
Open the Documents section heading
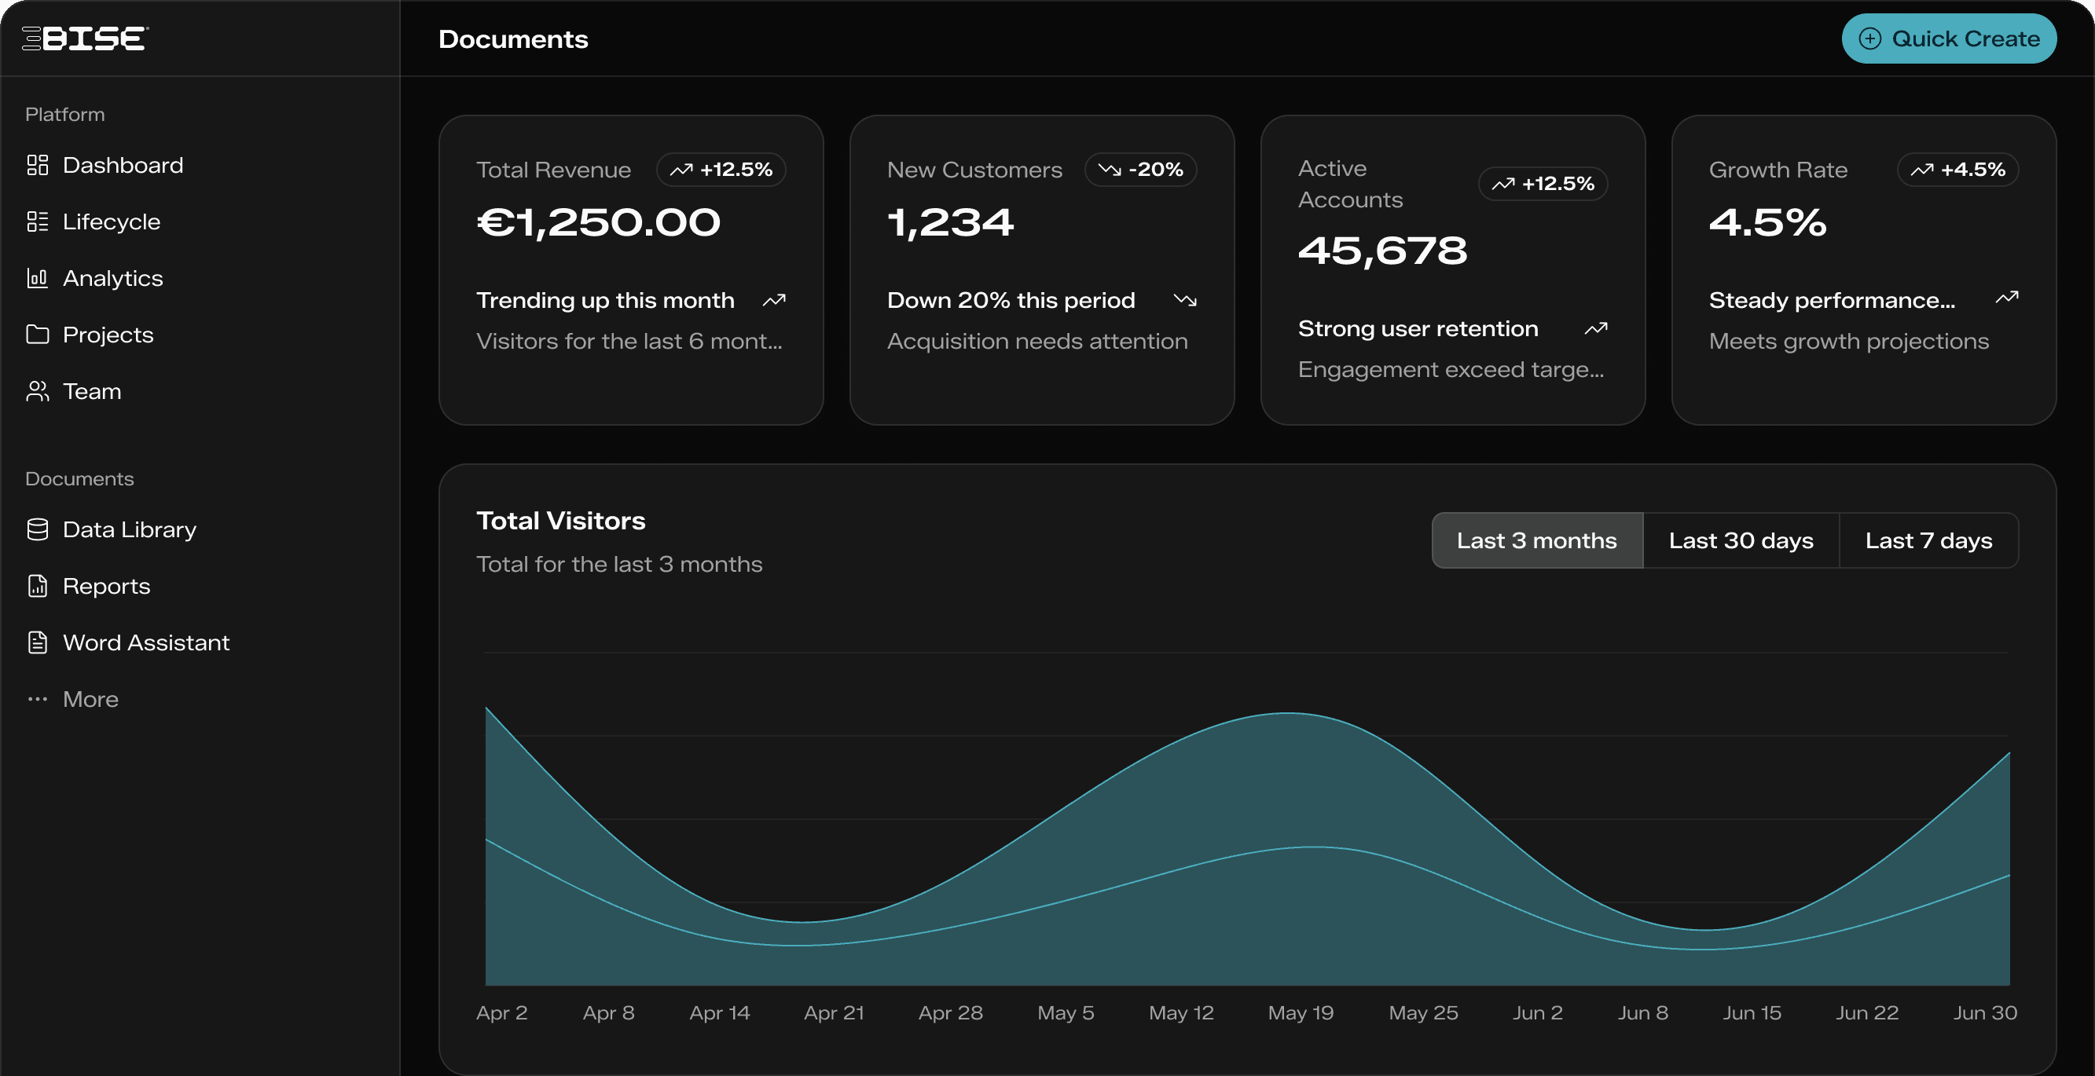(79, 478)
